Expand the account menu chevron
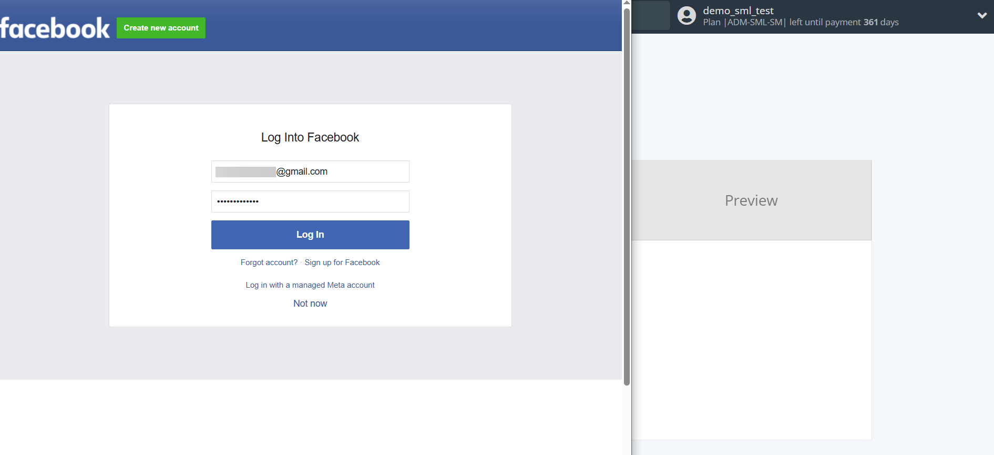994x455 pixels. [981, 16]
